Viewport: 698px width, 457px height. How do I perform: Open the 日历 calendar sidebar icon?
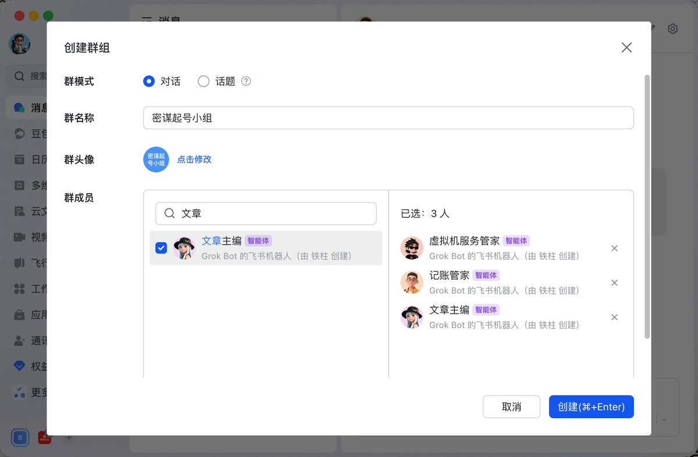click(19, 160)
